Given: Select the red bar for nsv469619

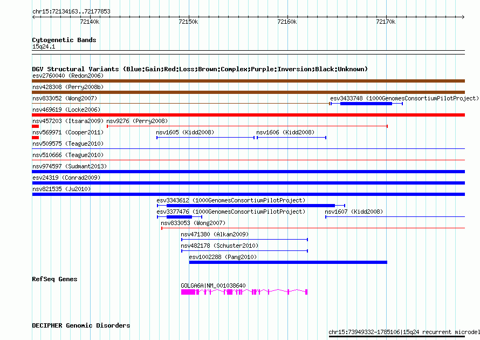Looking at the screenshot, I should [x=248, y=115].
